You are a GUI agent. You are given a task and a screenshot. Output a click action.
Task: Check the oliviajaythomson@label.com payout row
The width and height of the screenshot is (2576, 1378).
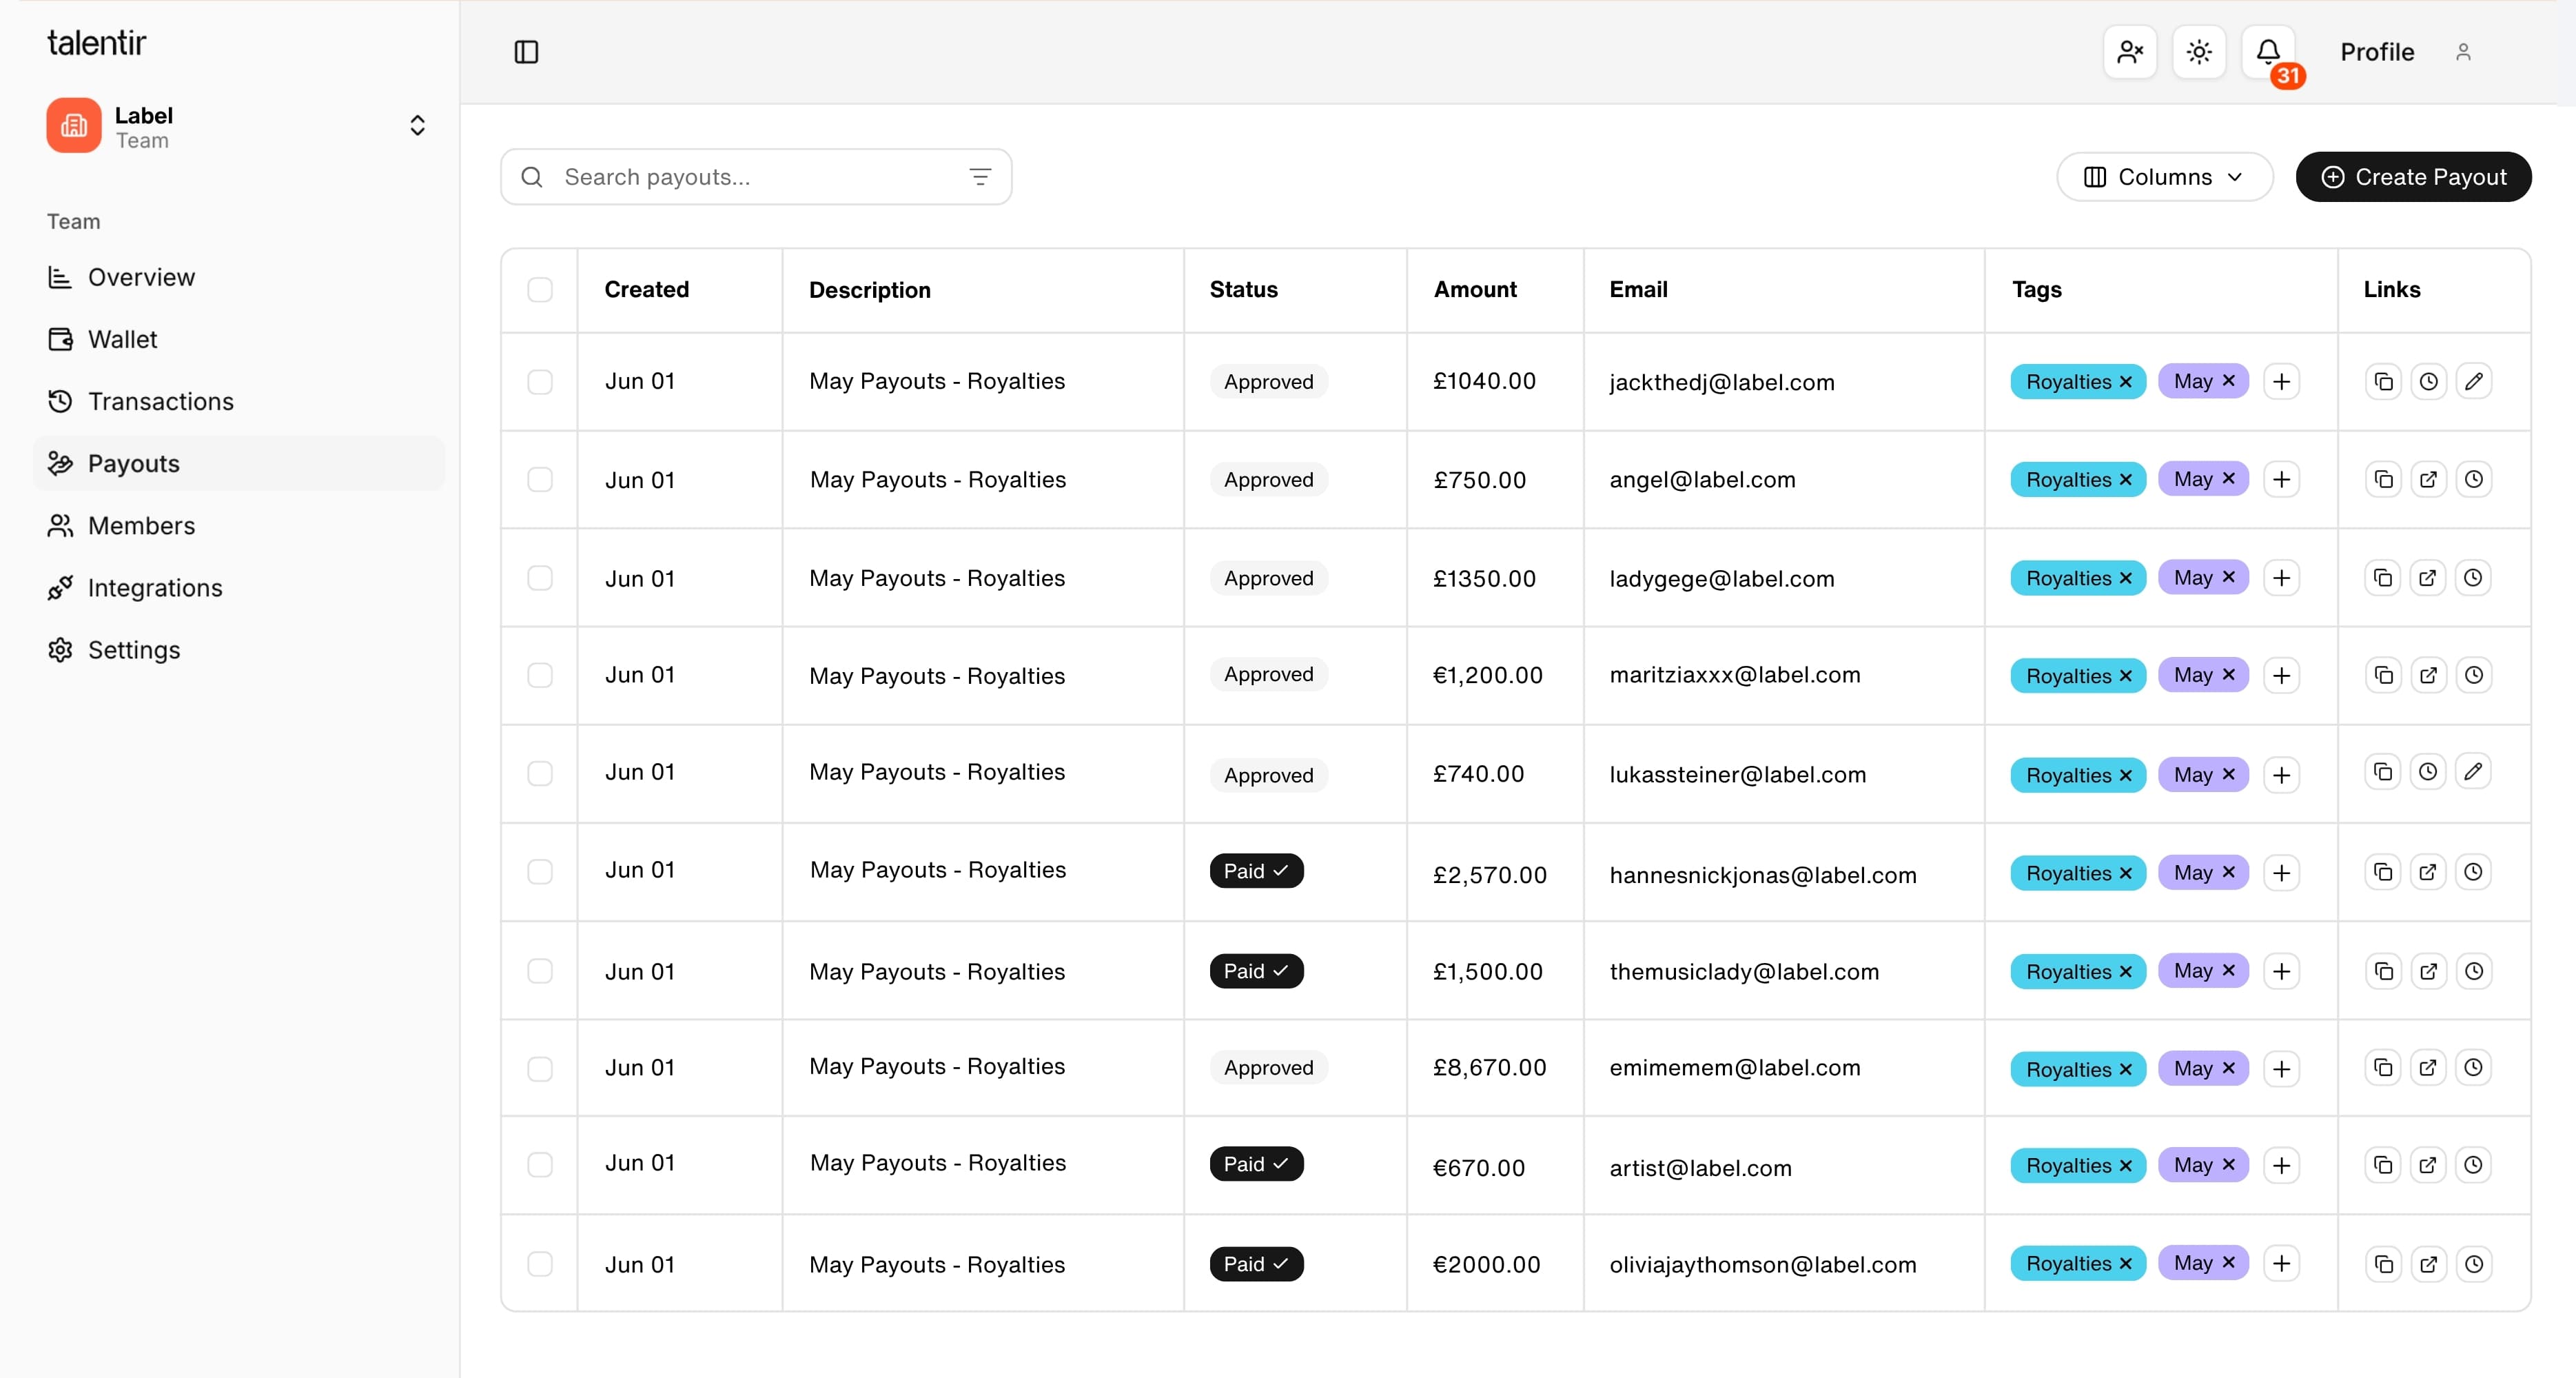(540, 1263)
